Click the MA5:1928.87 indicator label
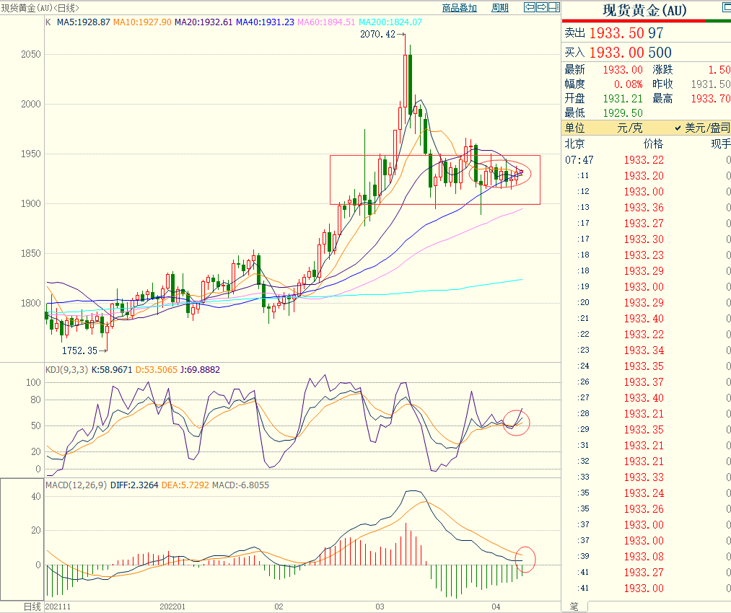 point(84,22)
